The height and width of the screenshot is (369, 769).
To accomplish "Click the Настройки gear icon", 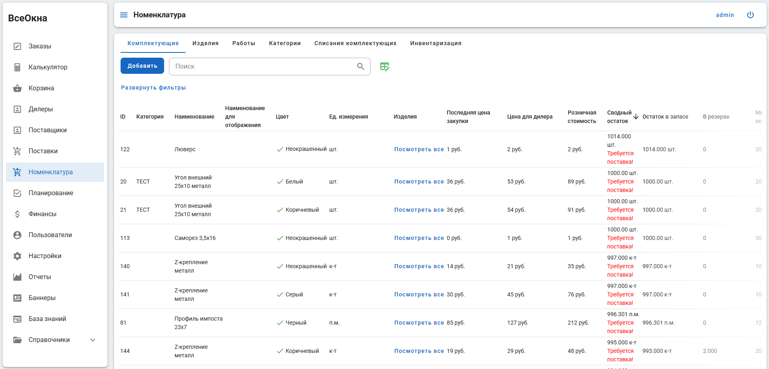I will [17, 256].
